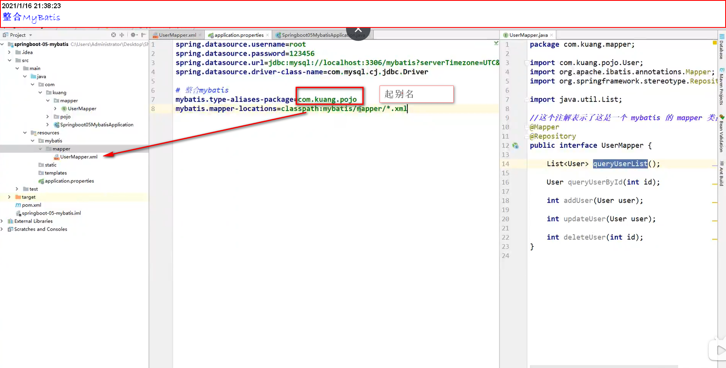
Task: Click the horizontal scrollbar under UserMapper.java editor
Action: [604, 366]
